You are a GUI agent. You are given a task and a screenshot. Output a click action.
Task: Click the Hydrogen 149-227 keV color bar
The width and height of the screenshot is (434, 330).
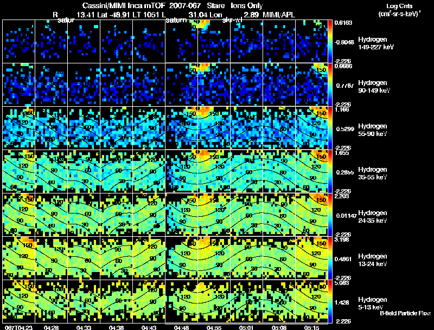click(x=330, y=41)
